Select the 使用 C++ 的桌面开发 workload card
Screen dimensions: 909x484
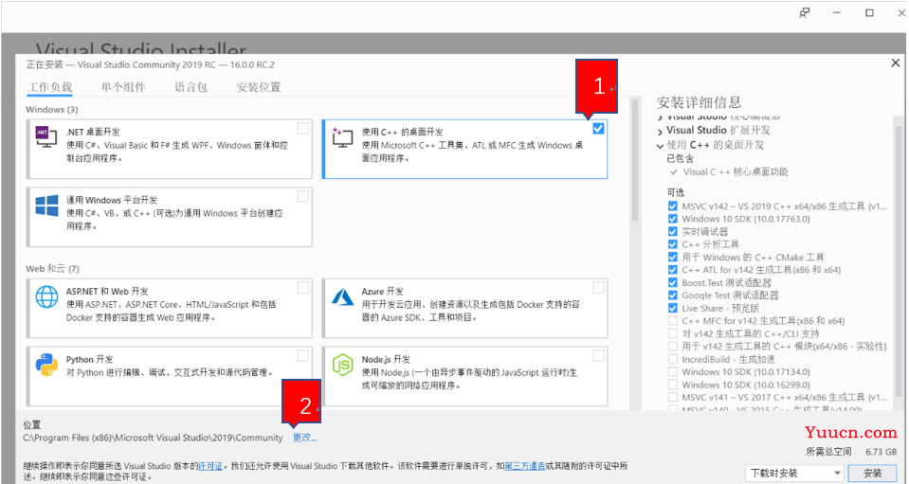465,149
